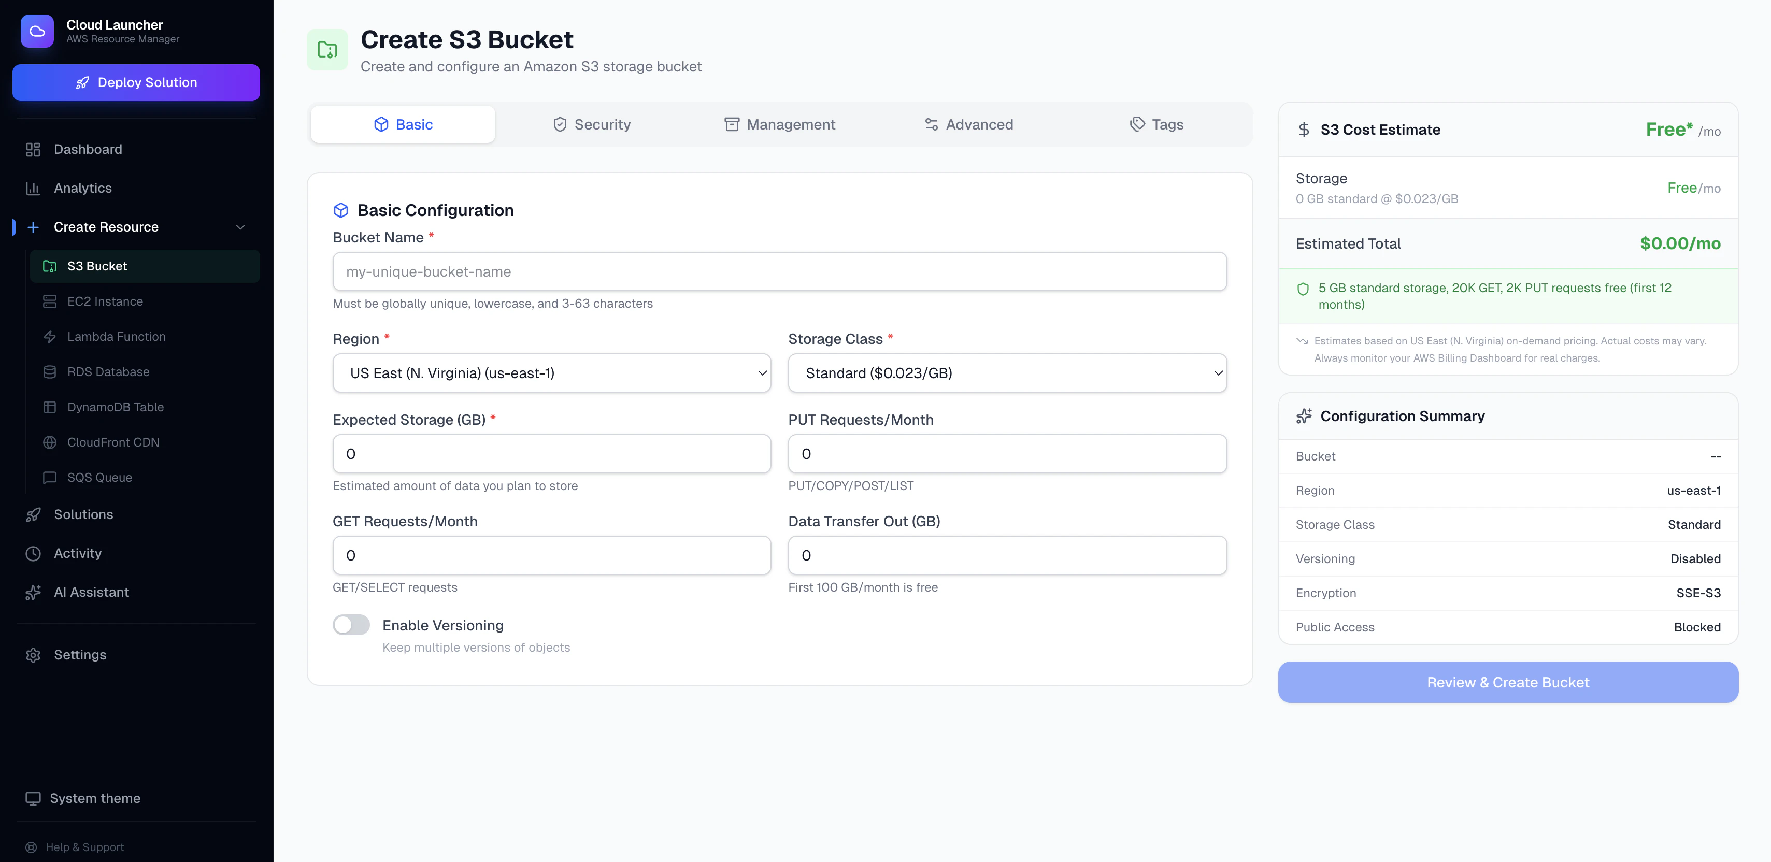Click the AI Assistant sparkle icon

[x=33, y=593]
